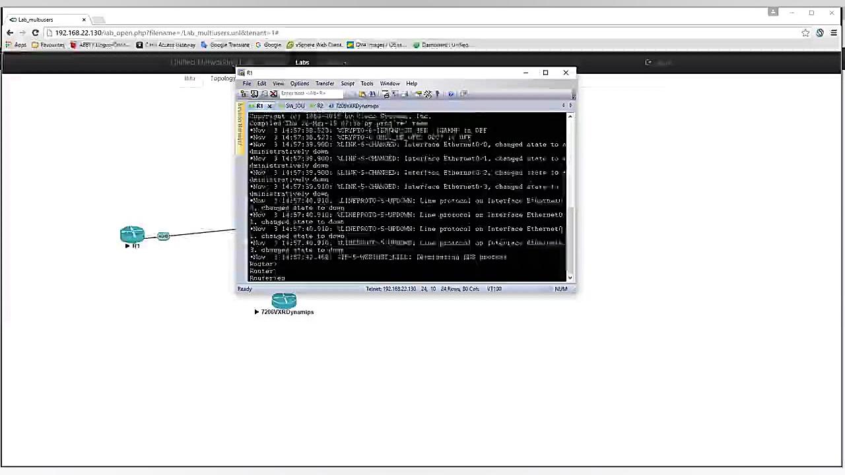The height and width of the screenshot is (475, 845).
Task: Reload the browser page
Action: pos(35,33)
